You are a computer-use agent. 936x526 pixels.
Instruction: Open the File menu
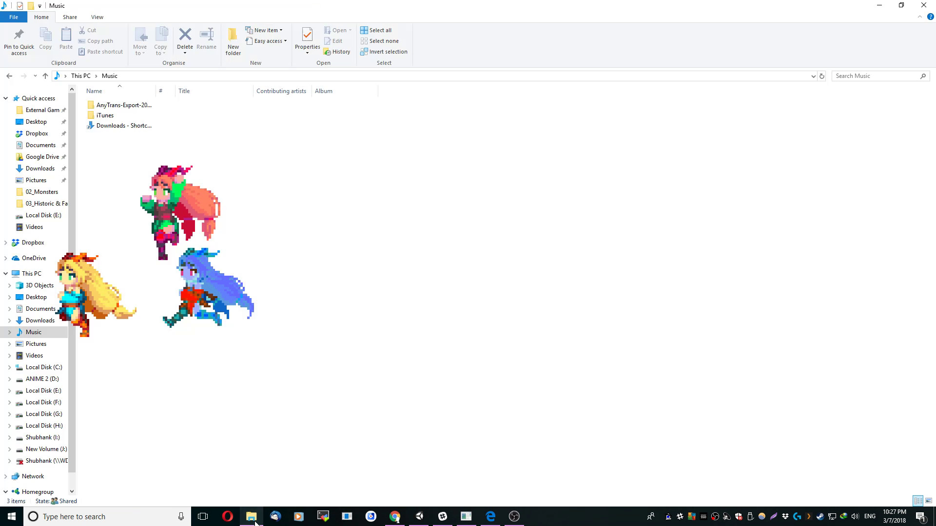tap(13, 17)
